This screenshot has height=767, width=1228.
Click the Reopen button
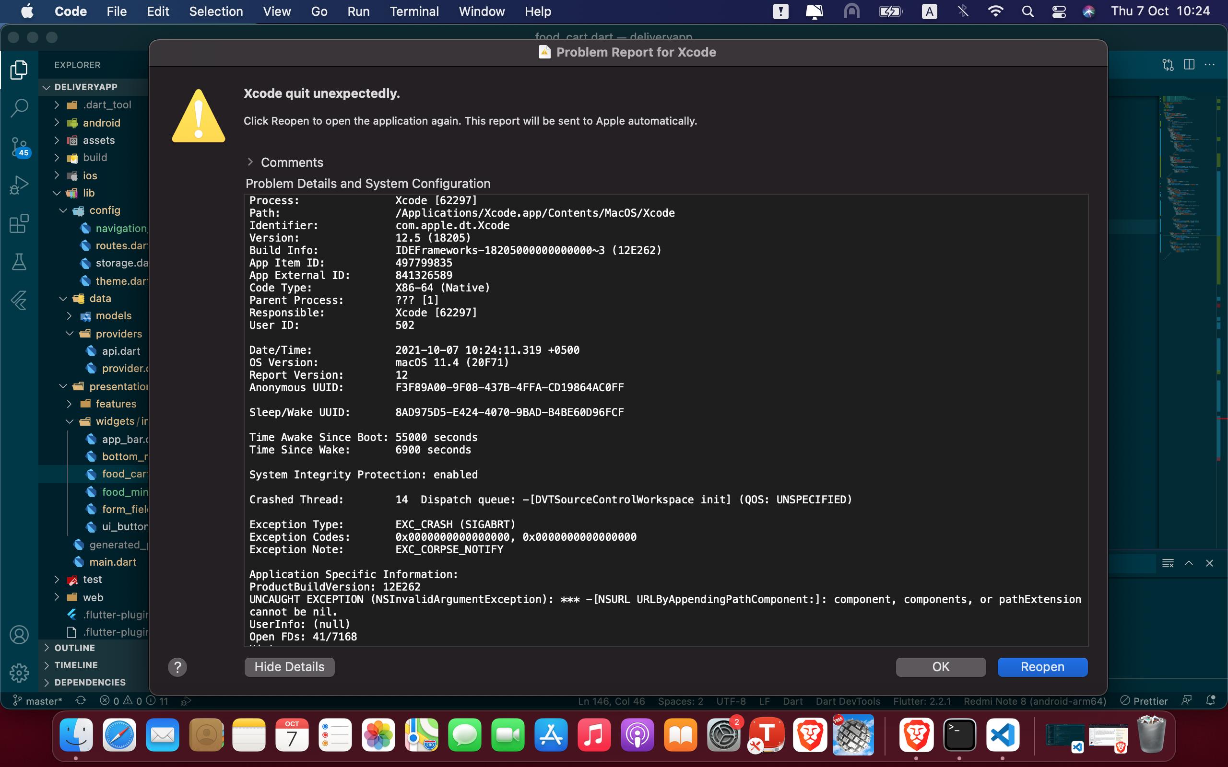(x=1042, y=666)
